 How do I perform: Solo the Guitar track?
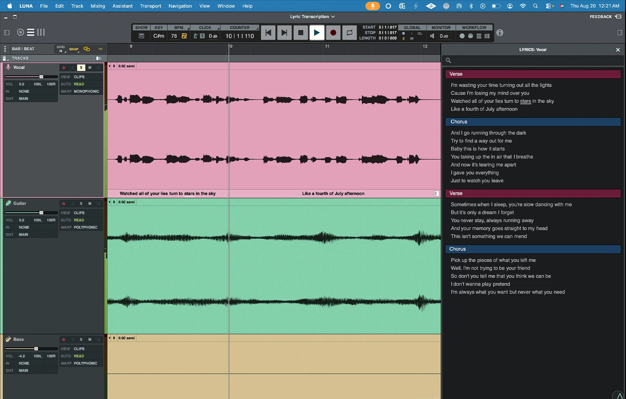pyautogui.click(x=81, y=203)
